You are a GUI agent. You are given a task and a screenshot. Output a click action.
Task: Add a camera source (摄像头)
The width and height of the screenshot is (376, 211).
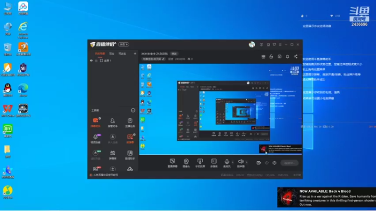[186, 163]
